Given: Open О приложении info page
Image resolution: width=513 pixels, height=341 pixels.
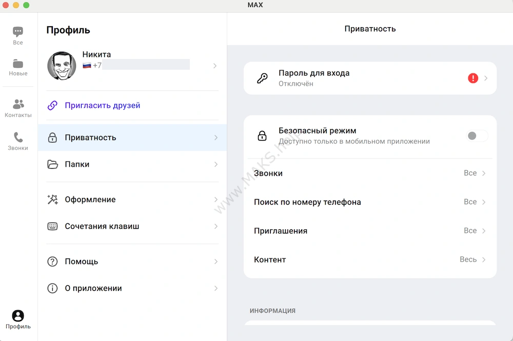Looking at the screenshot, I should point(132,288).
